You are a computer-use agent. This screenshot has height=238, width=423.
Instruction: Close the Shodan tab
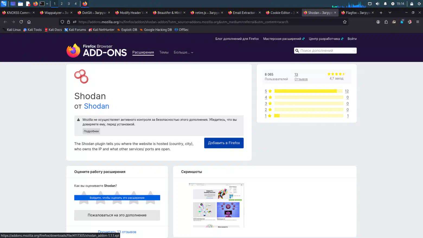coord(335,12)
